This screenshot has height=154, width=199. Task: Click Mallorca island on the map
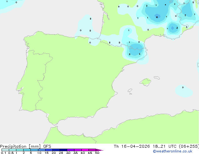pos(146,82)
